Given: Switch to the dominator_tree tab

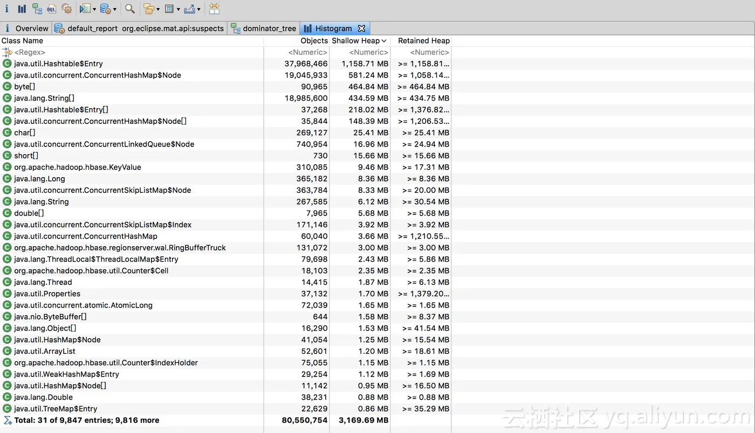Looking at the screenshot, I should click(264, 29).
